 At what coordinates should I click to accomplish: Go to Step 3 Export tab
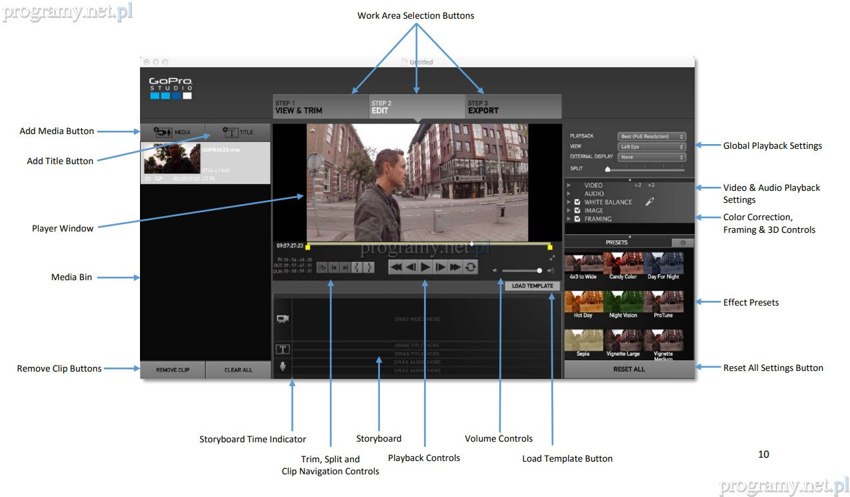pos(513,107)
